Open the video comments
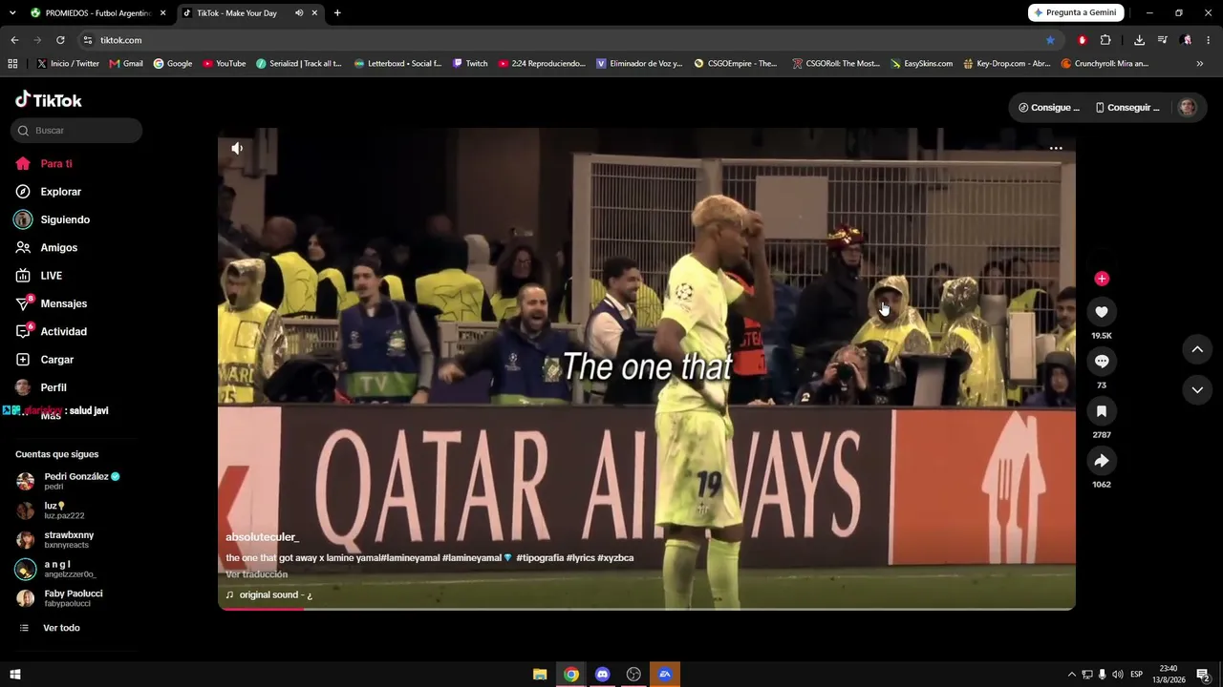Image resolution: width=1223 pixels, height=687 pixels. coord(1102,362)
